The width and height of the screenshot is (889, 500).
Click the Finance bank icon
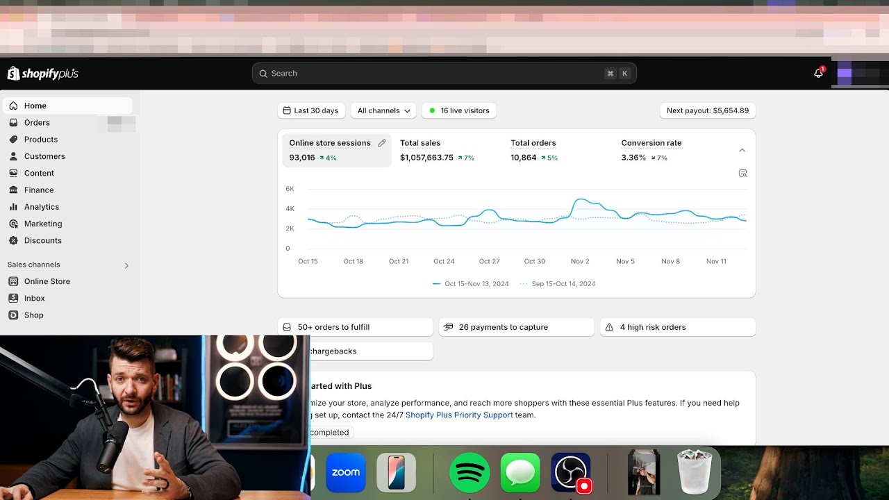point(13,190)
